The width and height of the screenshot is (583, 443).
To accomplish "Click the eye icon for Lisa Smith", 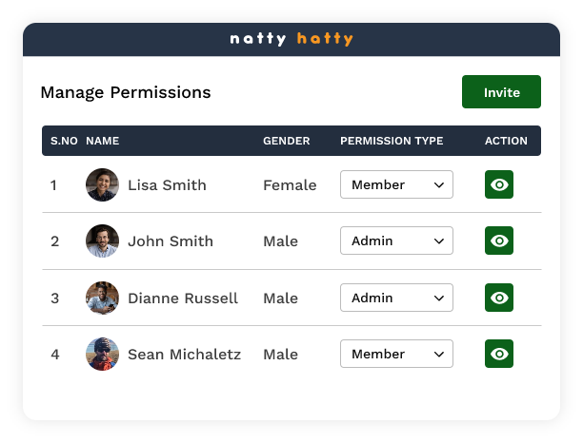I will [x=499, y=184].
